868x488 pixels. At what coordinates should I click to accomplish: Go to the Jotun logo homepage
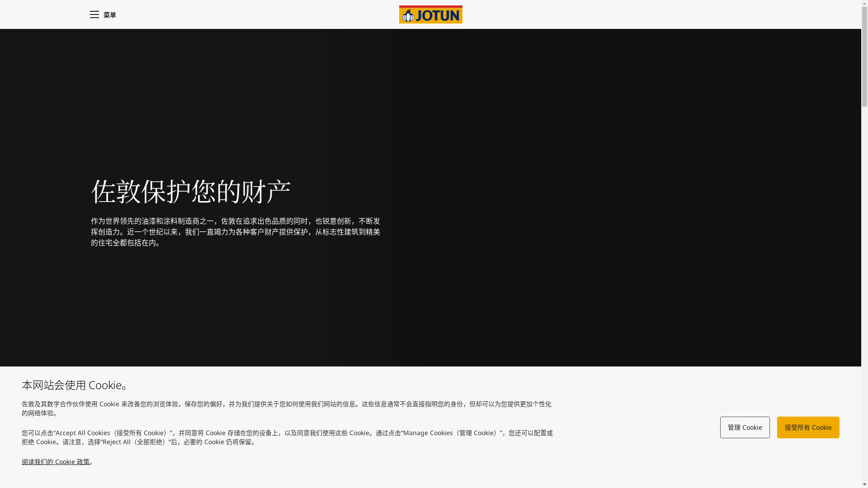[430, 14]
